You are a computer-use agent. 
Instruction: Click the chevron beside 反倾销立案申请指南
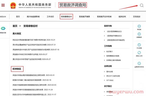pos(104,60)
